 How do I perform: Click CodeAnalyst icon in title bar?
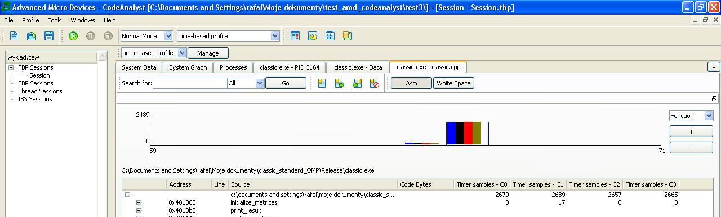pyautogui.click(x=5, y=7)
